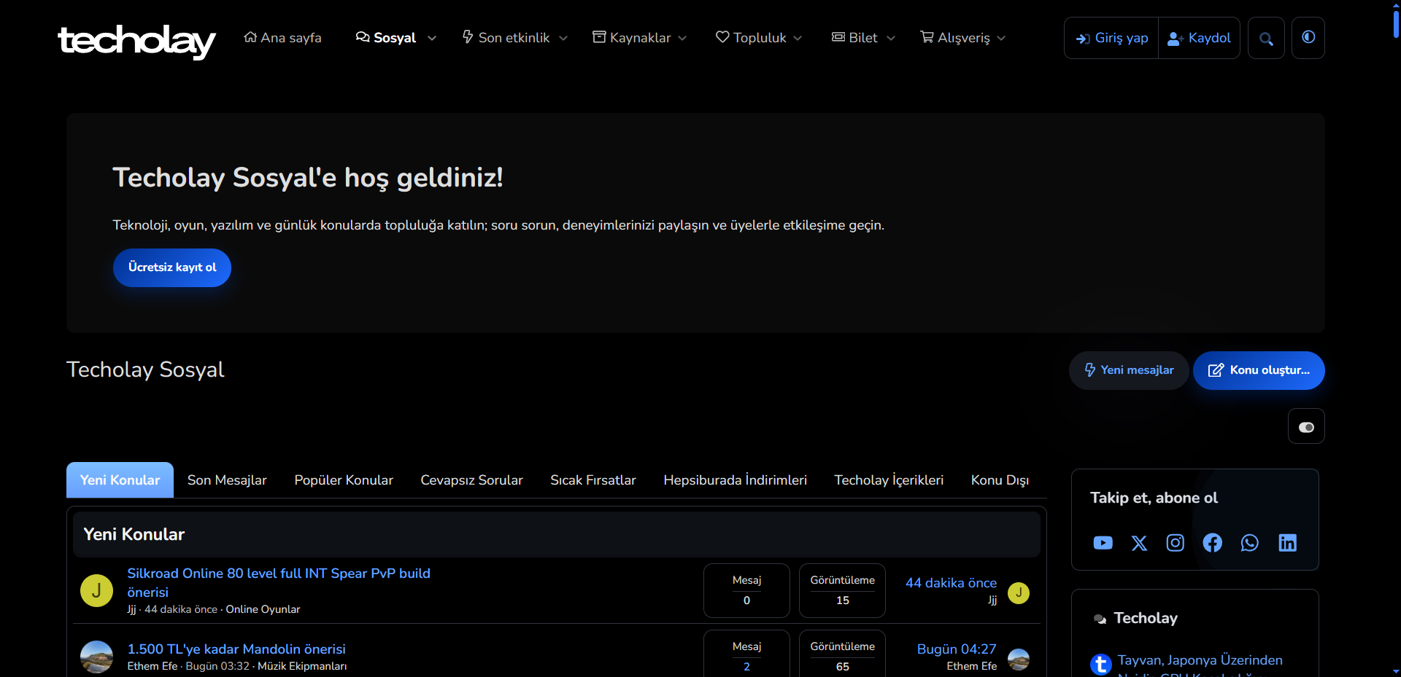Image resolution: width=1401 pixels, height=677 pixels.
Task: Switch to Sıcak Fırsatlar tab
Action: point(593,480)
